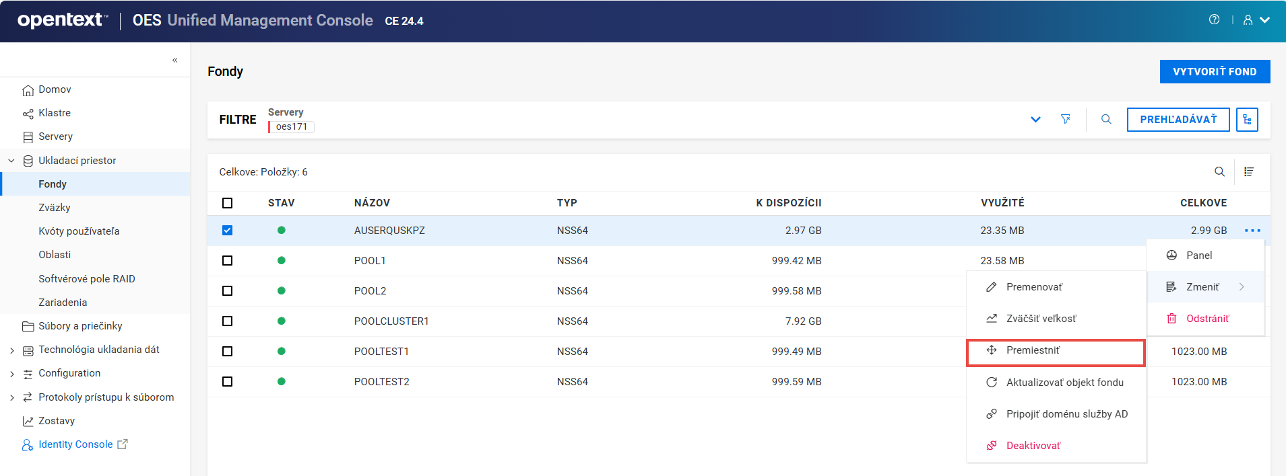
Task: Collapse the left navigation sidebar
Action: tap(174, 61)
